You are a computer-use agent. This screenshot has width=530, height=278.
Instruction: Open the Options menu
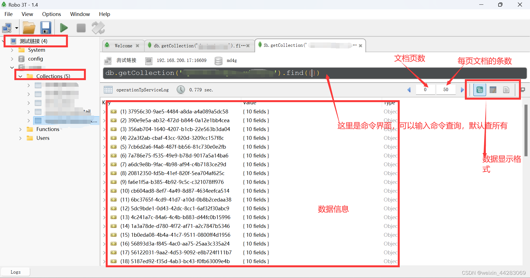click(51, 14)
